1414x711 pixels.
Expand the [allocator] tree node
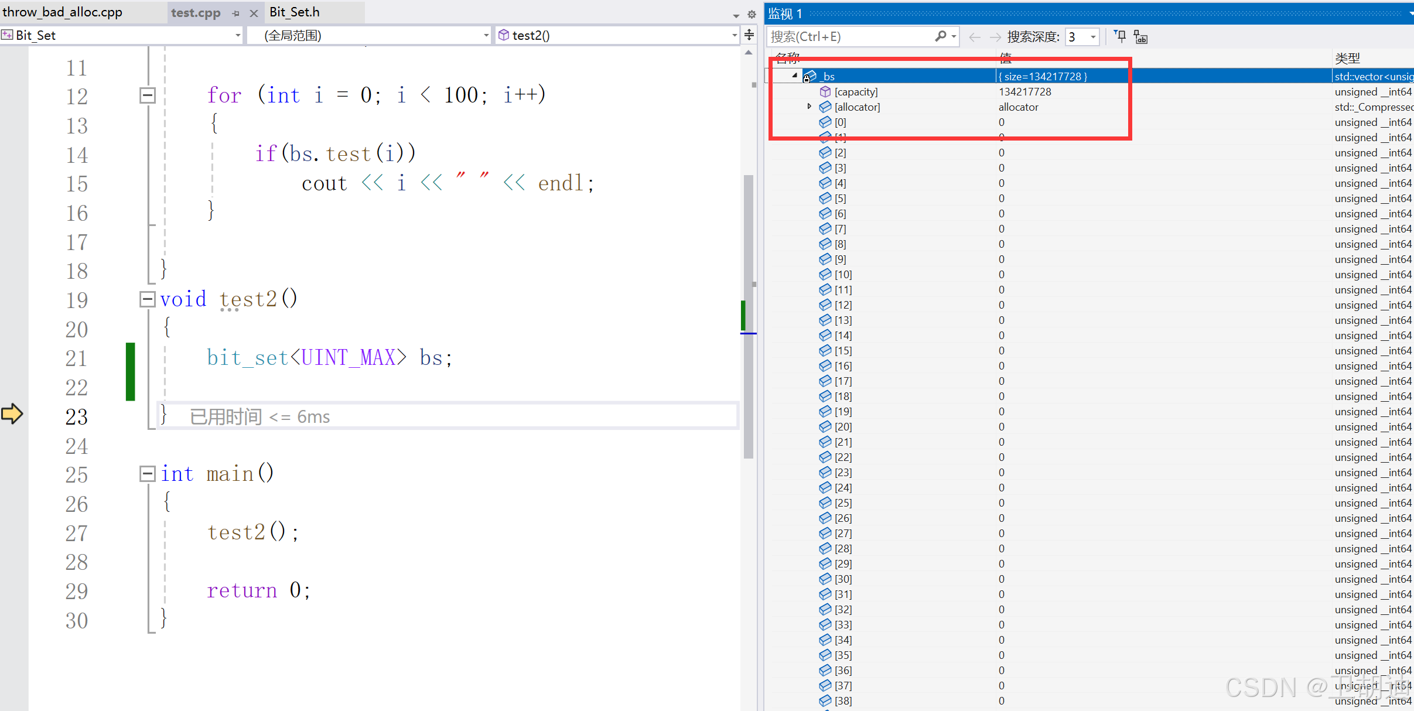click(809, 107)
